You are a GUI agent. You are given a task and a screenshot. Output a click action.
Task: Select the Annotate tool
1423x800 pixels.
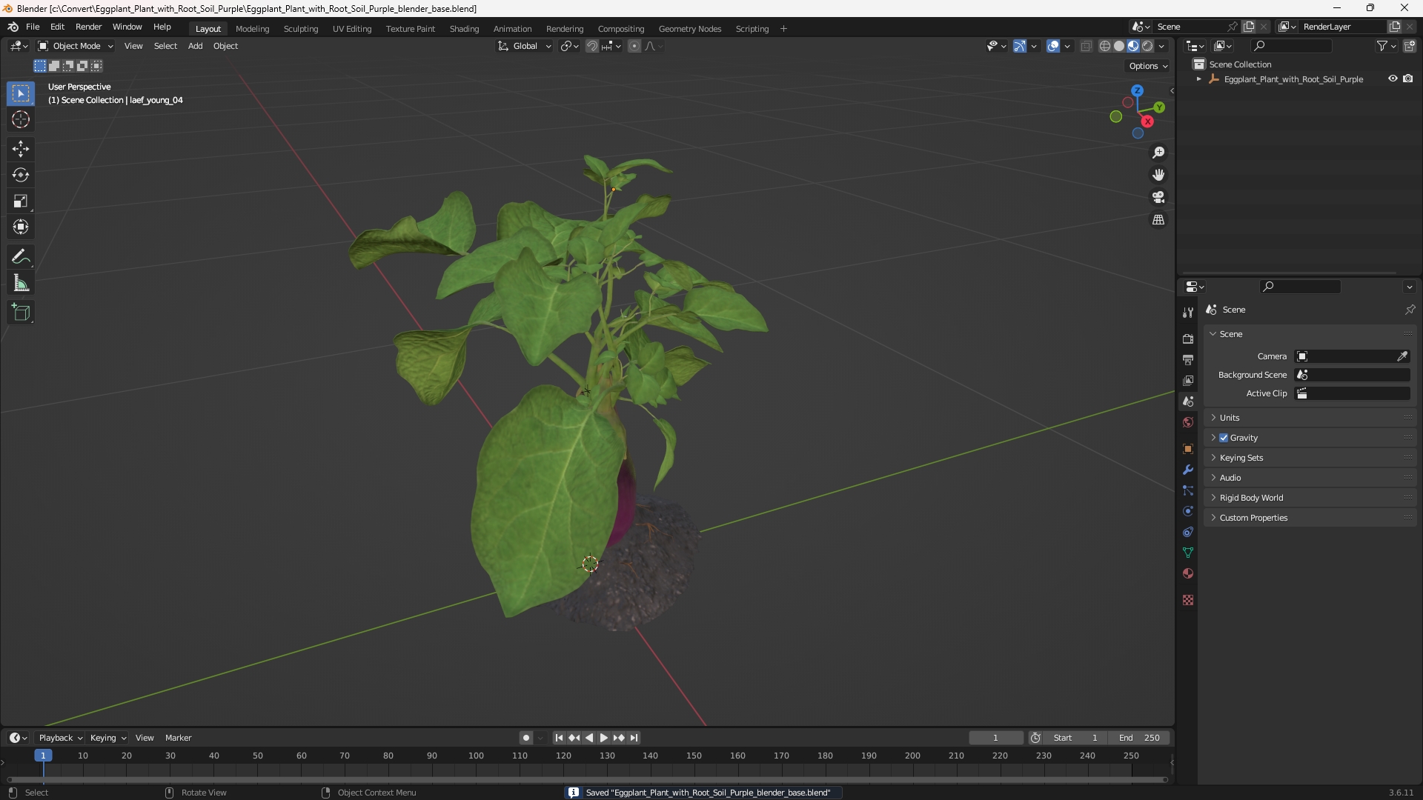click(x=21, y=256)
